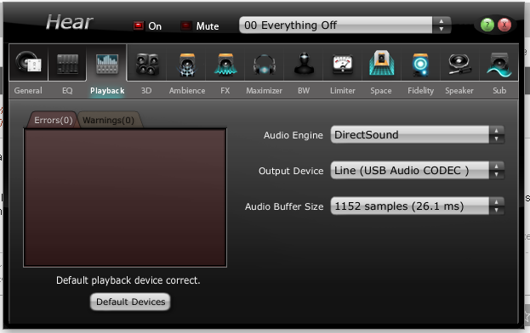
Task: Open the Limiter meter icon
Action: (x=342, y=64)
